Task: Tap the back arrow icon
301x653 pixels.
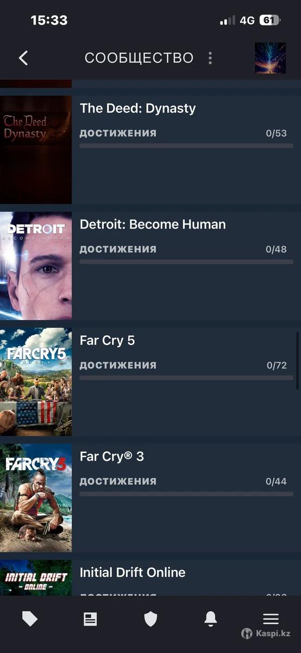Action: pyautogui.click(x=23, y=58)
